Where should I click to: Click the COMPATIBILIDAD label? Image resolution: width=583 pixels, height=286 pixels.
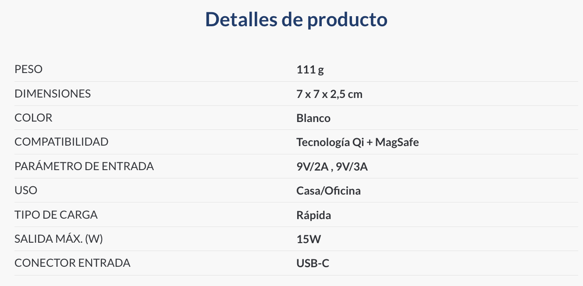61,142
